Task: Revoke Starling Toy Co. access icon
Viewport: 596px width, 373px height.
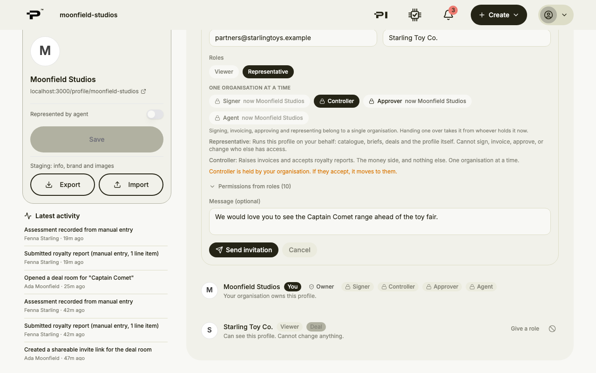Action: click(552, 329)
